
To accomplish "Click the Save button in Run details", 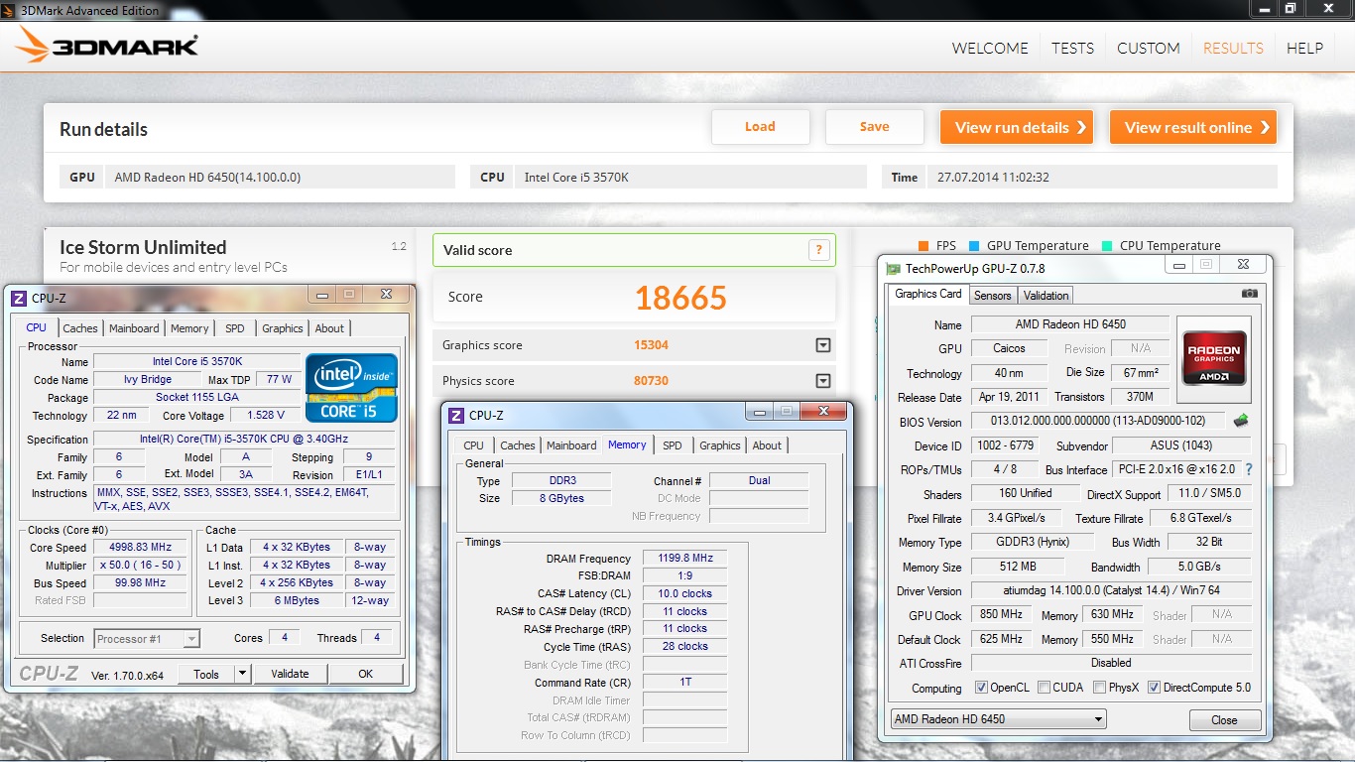I will pyautogui.click(x=875, y=127).
